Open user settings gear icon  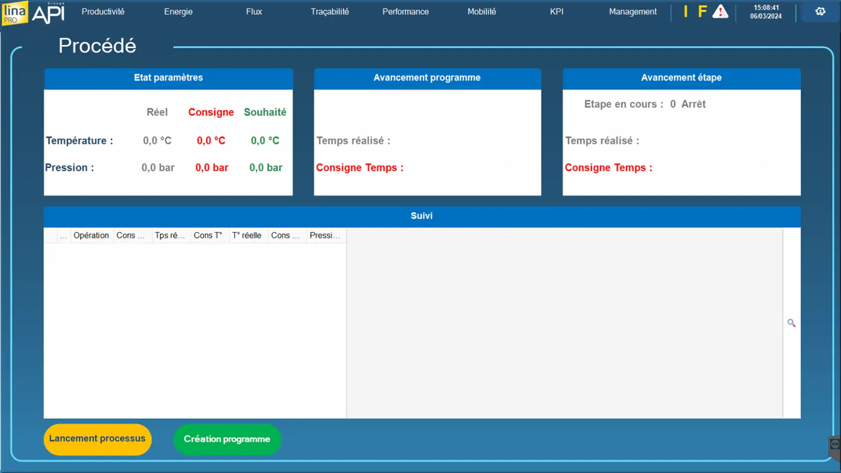820,12
